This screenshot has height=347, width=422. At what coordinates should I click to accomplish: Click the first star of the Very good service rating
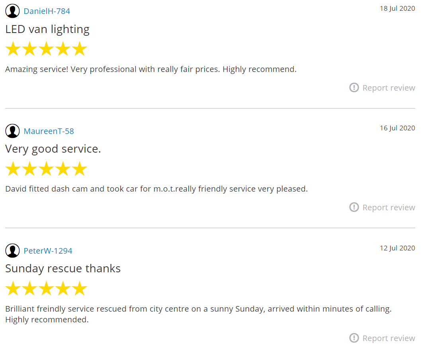coord(13,169)
